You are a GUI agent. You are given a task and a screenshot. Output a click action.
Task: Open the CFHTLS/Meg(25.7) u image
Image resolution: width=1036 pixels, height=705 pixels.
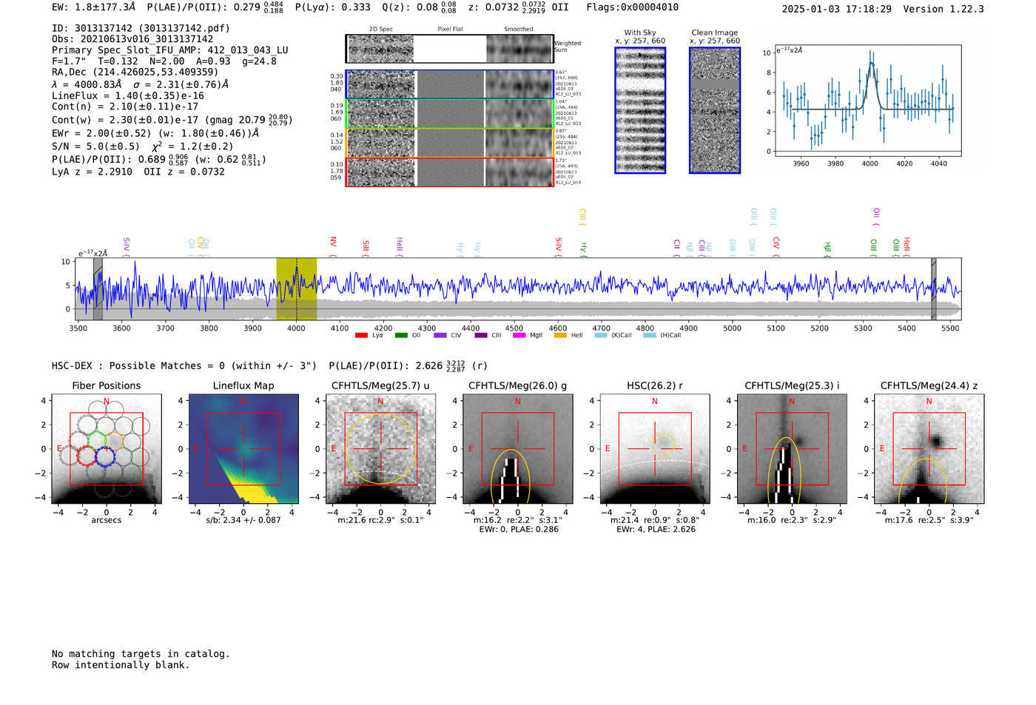pyautogui.click(x=380, y=449)
